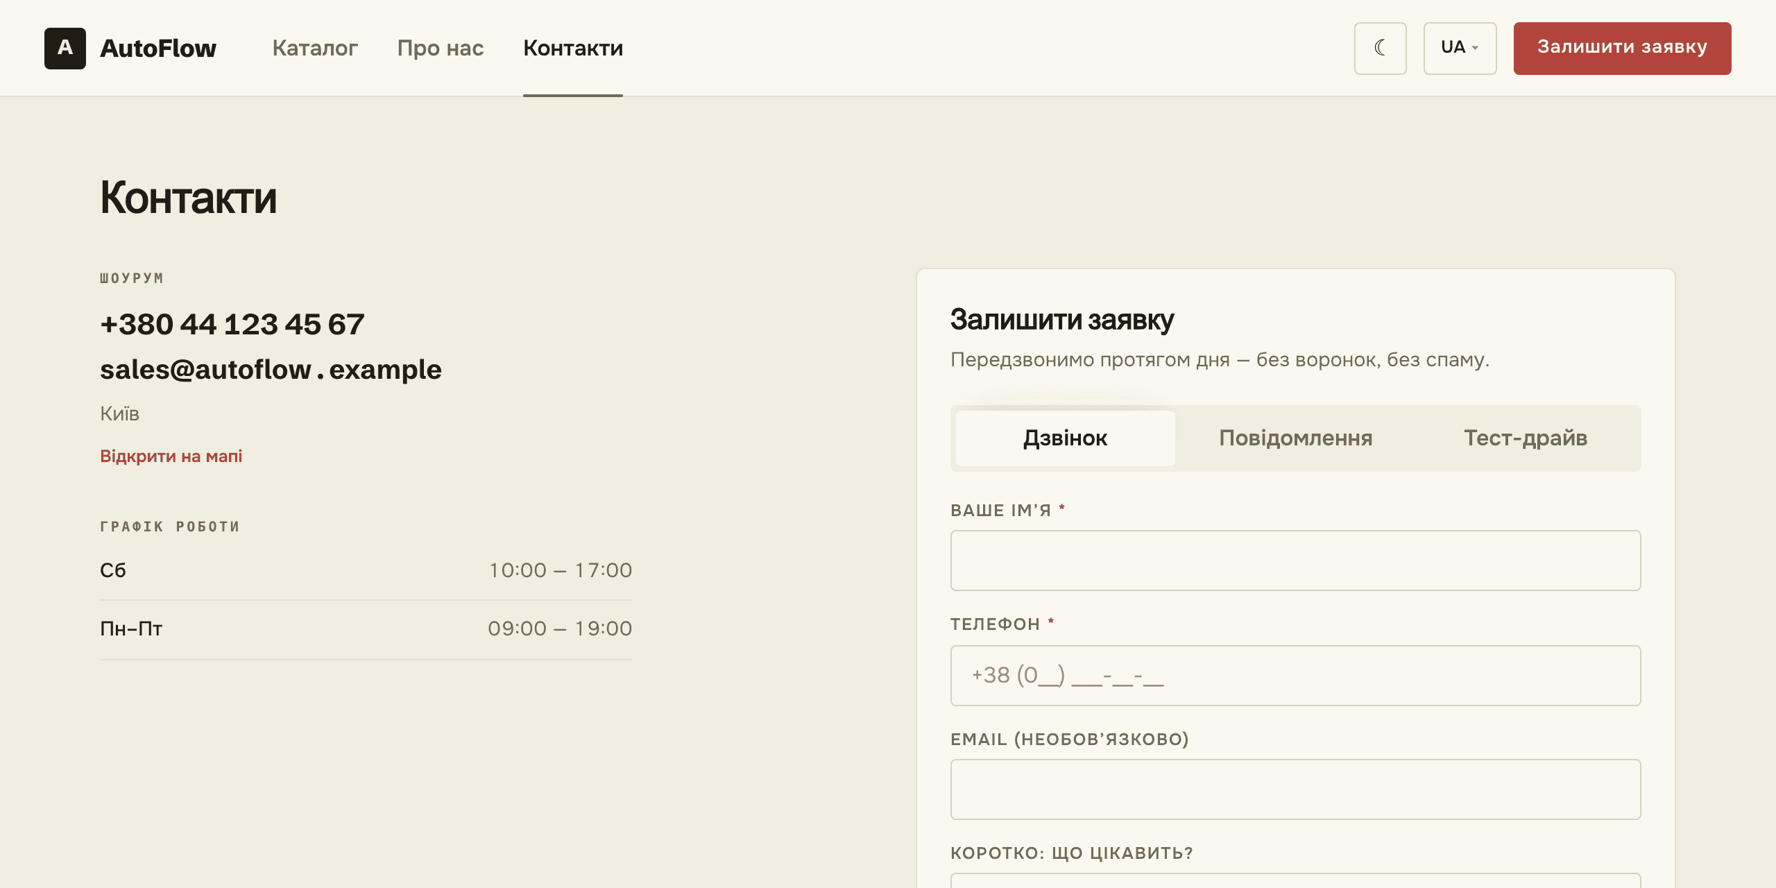The image size is (1776, 888).
Task: Switch to the Повідомлення tab
Action: coord(1295,438)
